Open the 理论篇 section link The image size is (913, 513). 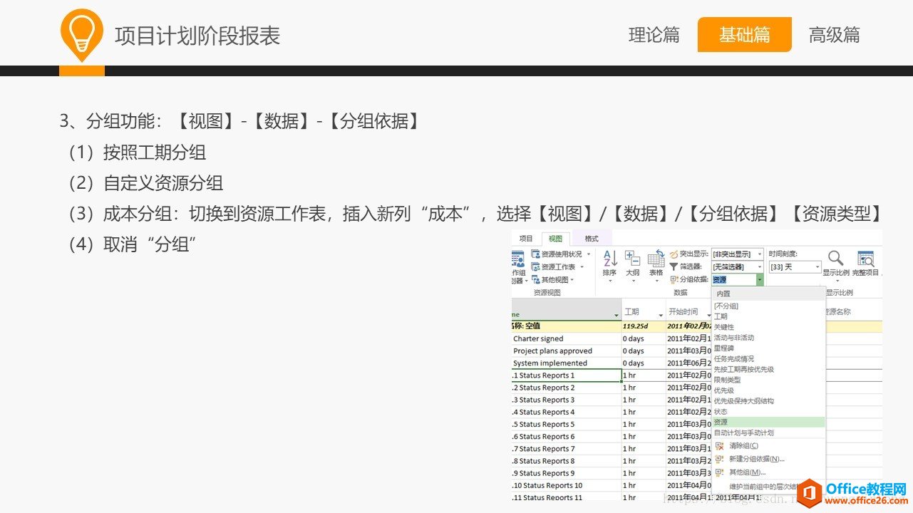(x=654, y=35)
